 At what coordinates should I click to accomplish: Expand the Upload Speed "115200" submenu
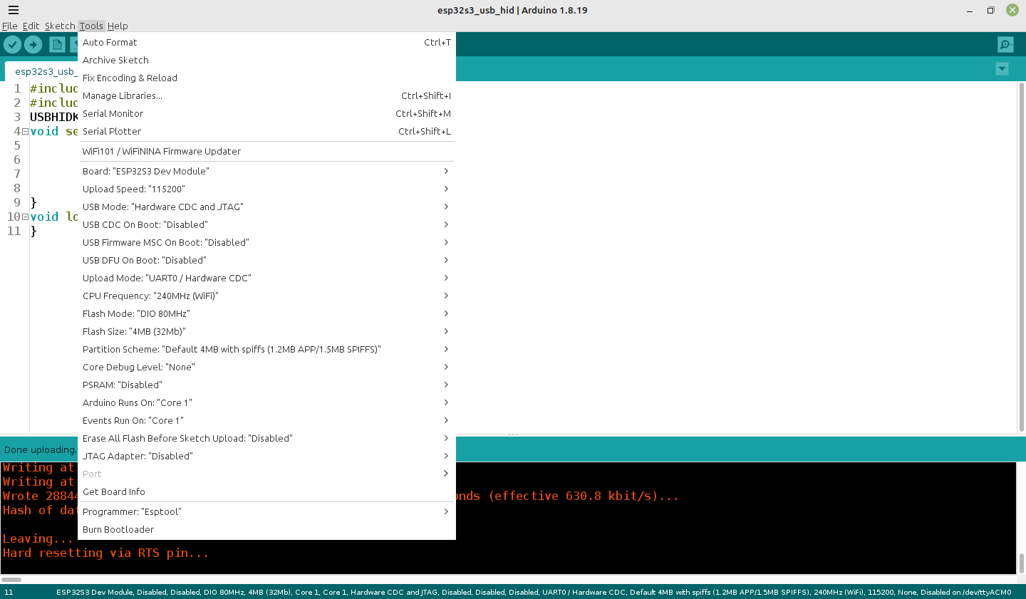point(266,189)
